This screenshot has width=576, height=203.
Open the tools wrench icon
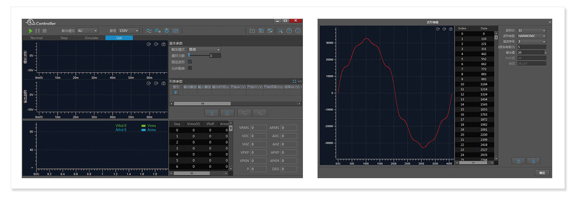point(280,31)
